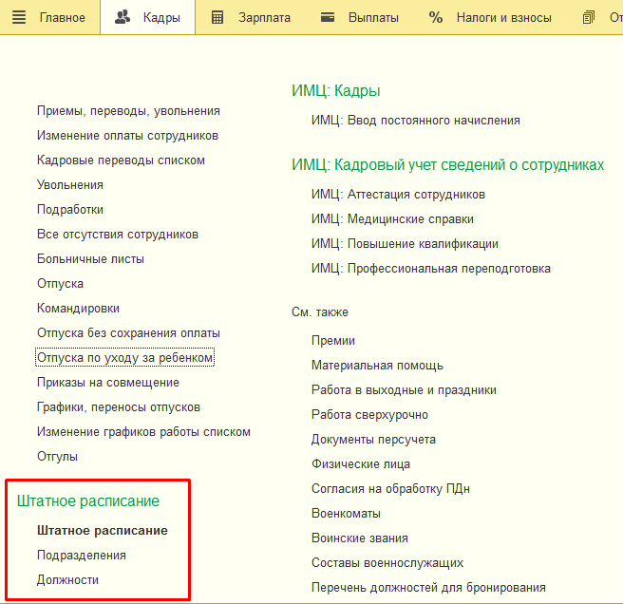Open Премии

tap(333, 341)
